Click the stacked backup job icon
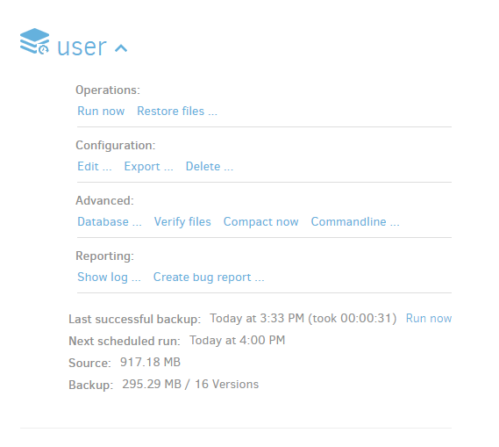 34,41
